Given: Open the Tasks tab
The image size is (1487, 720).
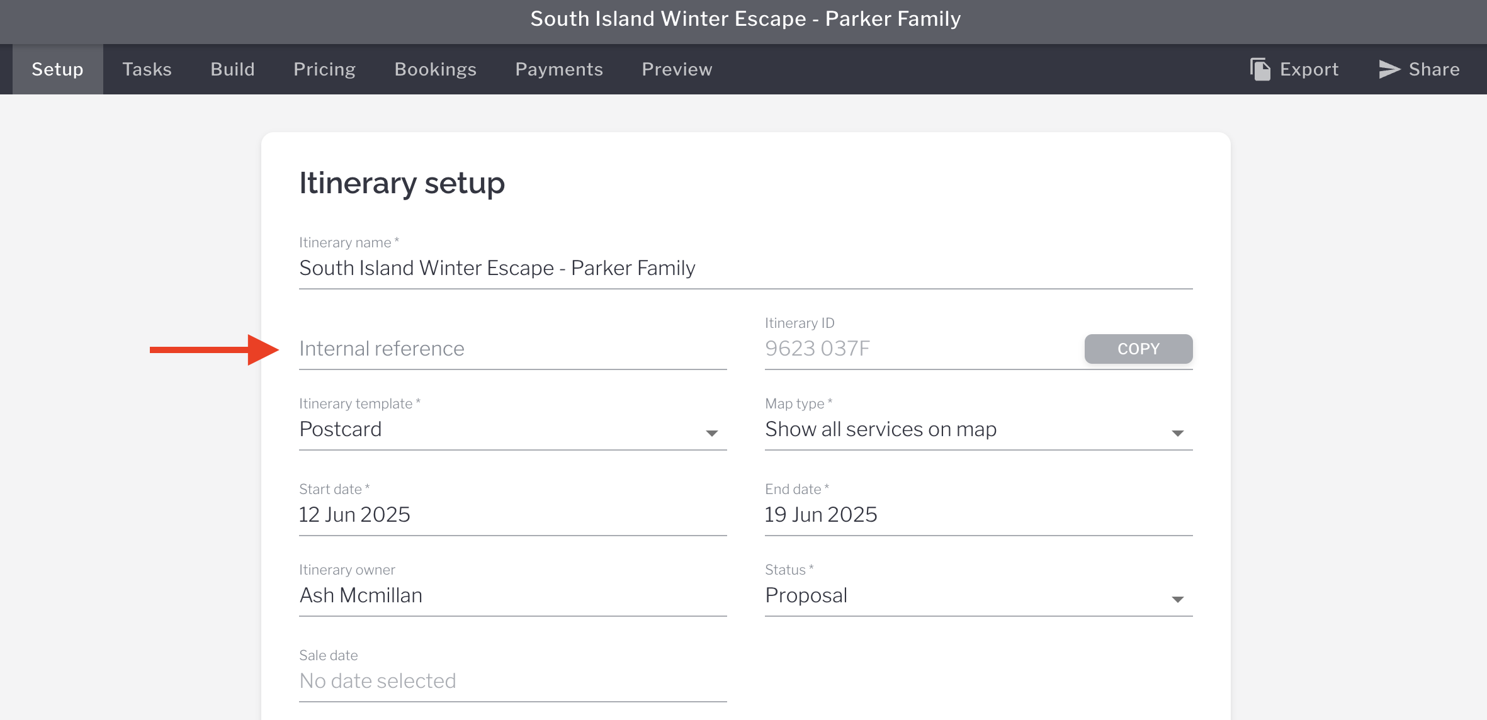Looking at the screenshot, I should click(x=147, y=69).
